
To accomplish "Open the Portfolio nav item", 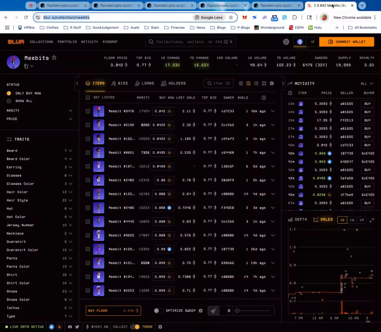I will [x=67, y=42].
